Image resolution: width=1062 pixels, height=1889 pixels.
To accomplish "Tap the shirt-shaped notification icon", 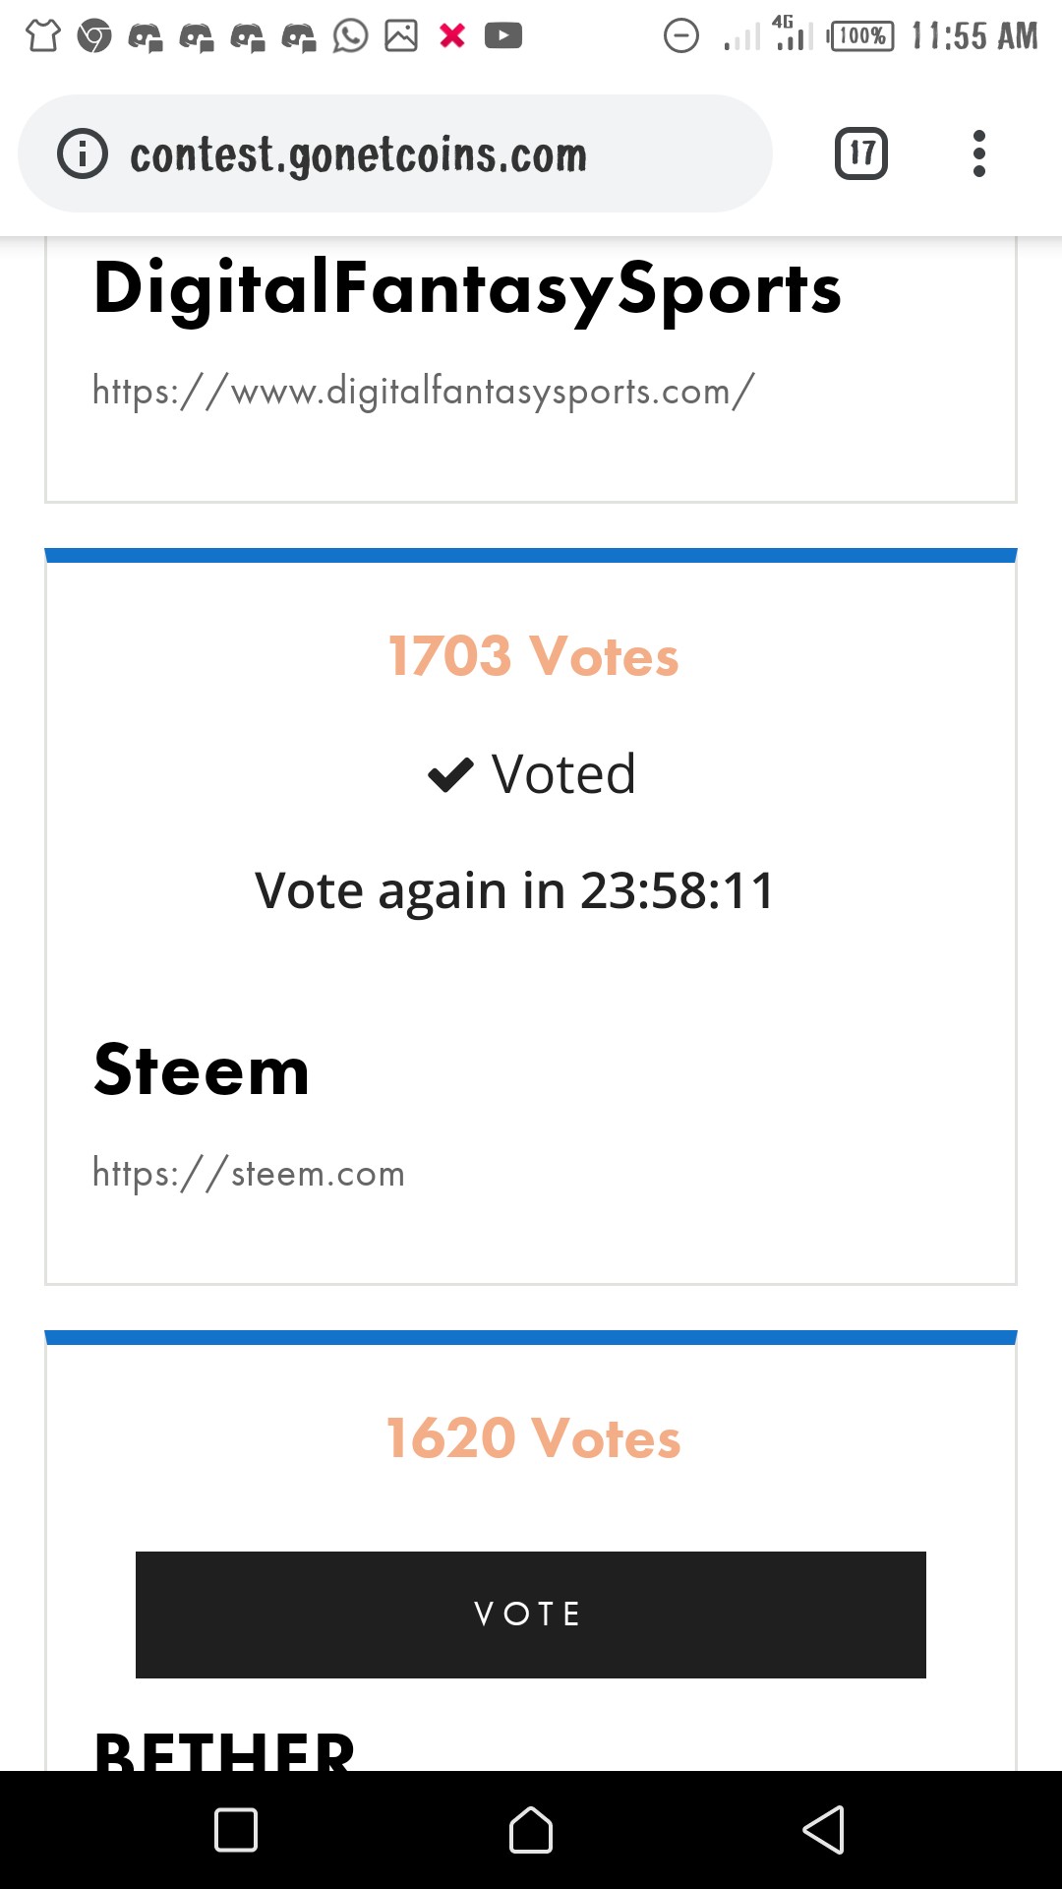I will click(x=43, y=36).
